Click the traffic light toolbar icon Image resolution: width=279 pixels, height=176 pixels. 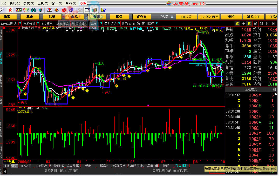point(19,10)
